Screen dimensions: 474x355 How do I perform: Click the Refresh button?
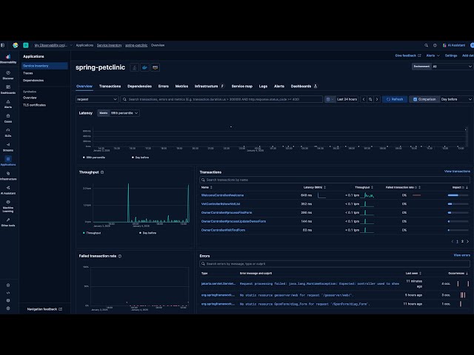pos(395,99)
